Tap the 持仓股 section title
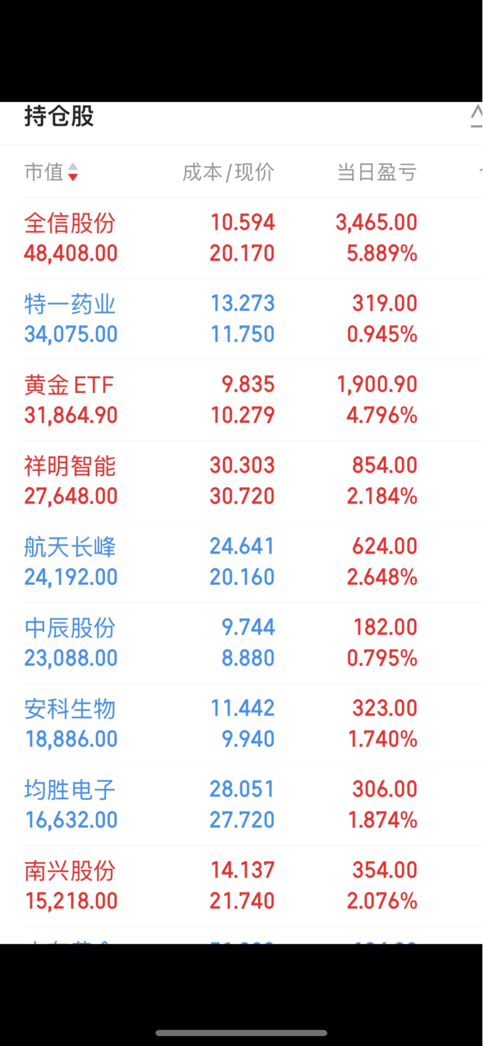This screenshot has width=483, height=1046. (59, 117)
